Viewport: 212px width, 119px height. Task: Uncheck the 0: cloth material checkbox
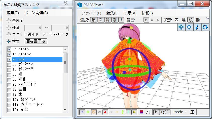click(9, 49)
